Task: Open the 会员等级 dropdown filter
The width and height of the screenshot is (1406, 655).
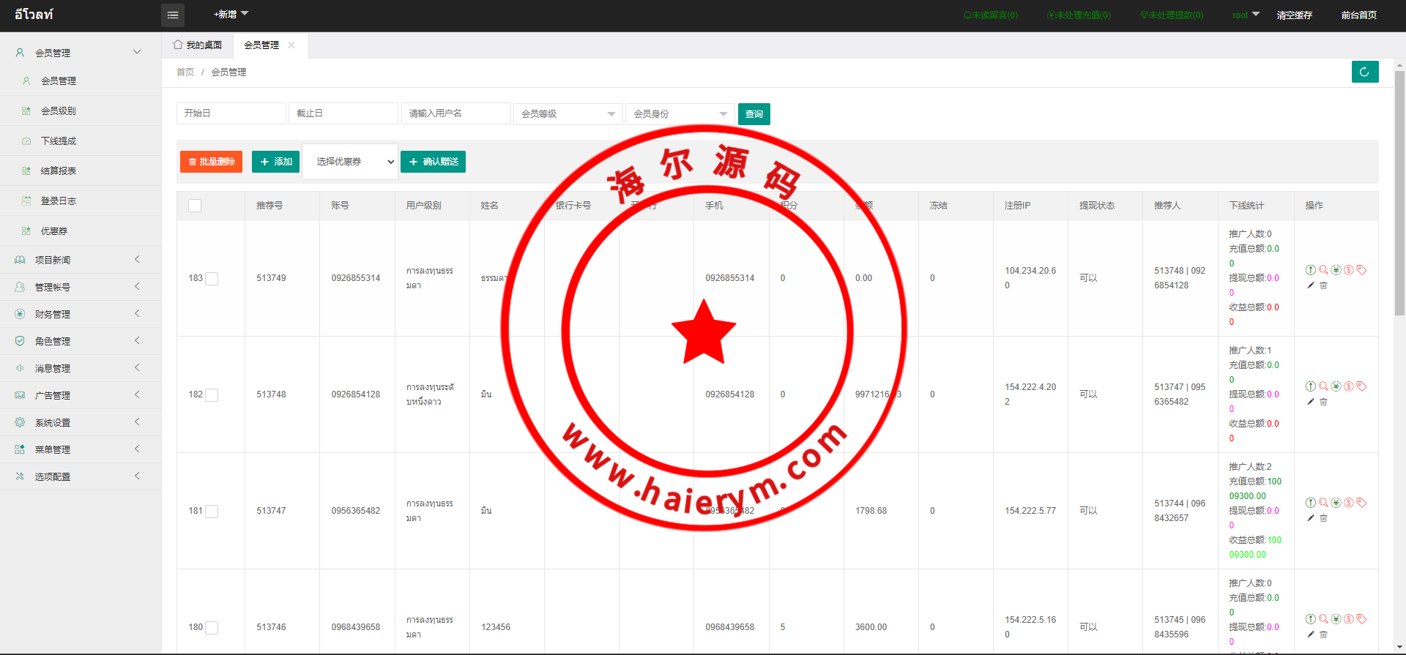Action: [568, 114]
